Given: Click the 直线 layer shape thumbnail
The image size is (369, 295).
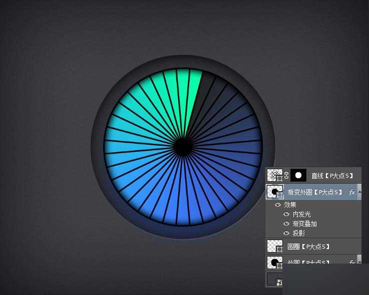Looking at the screenshot, I should [x=275, y=175].
